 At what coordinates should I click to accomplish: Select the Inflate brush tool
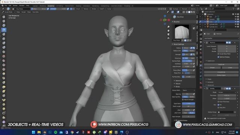click(4, 43)
